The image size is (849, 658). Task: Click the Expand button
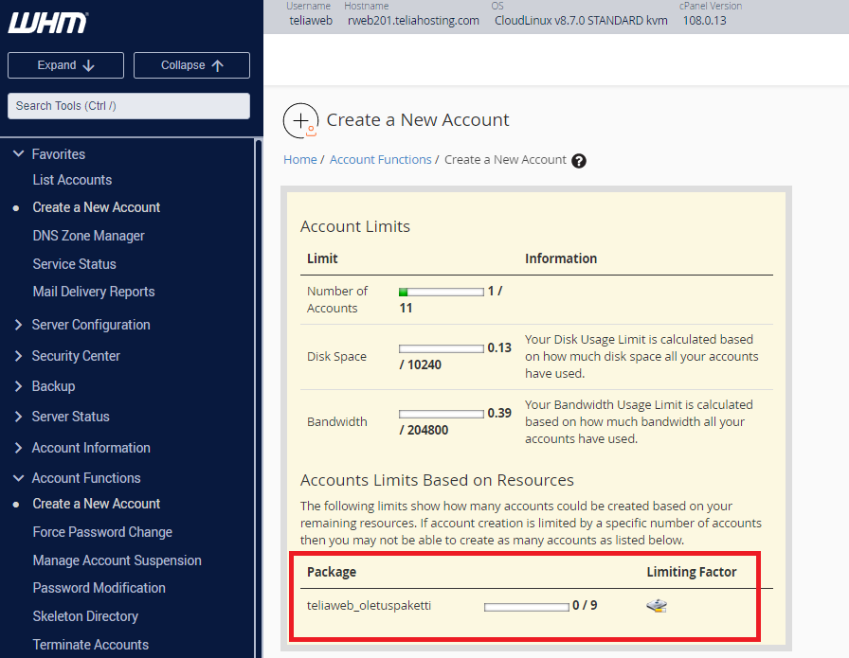(x=65, y=65)
